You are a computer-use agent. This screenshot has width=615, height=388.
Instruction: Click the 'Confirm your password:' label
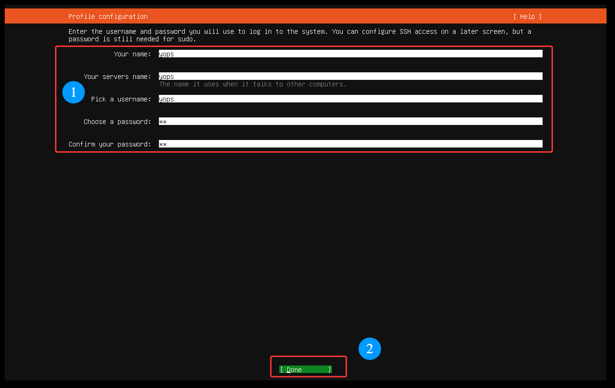tap(110, 144)
